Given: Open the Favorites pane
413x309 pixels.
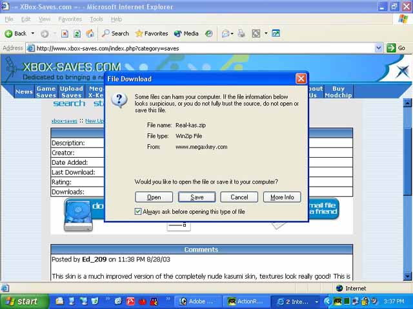Looking at the screenshot, I should pos(152,33).
